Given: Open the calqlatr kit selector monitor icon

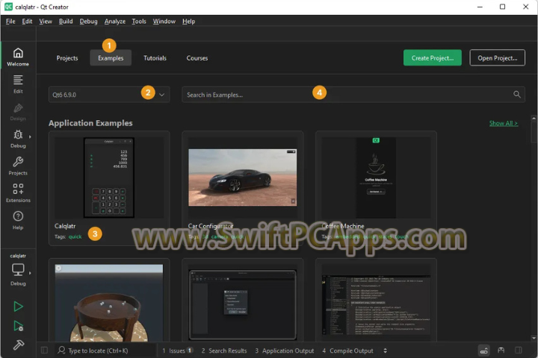Looking at the screenshot, I should pos(18,269).
